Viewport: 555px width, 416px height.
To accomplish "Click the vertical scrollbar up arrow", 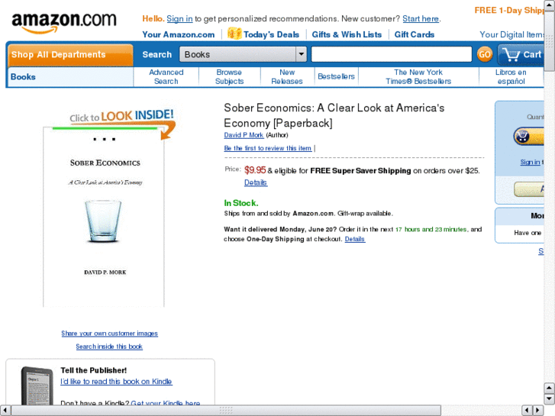I will [x=550, y=5].
